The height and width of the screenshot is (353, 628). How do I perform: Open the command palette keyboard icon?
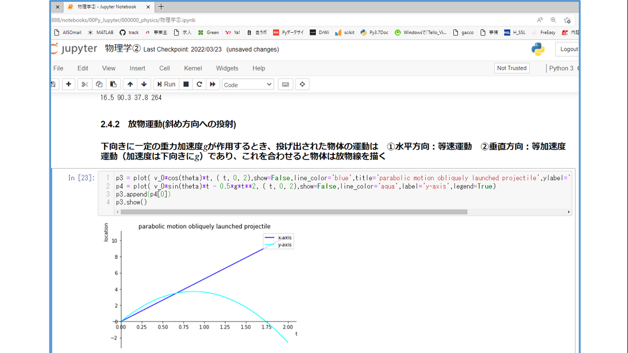286,84
